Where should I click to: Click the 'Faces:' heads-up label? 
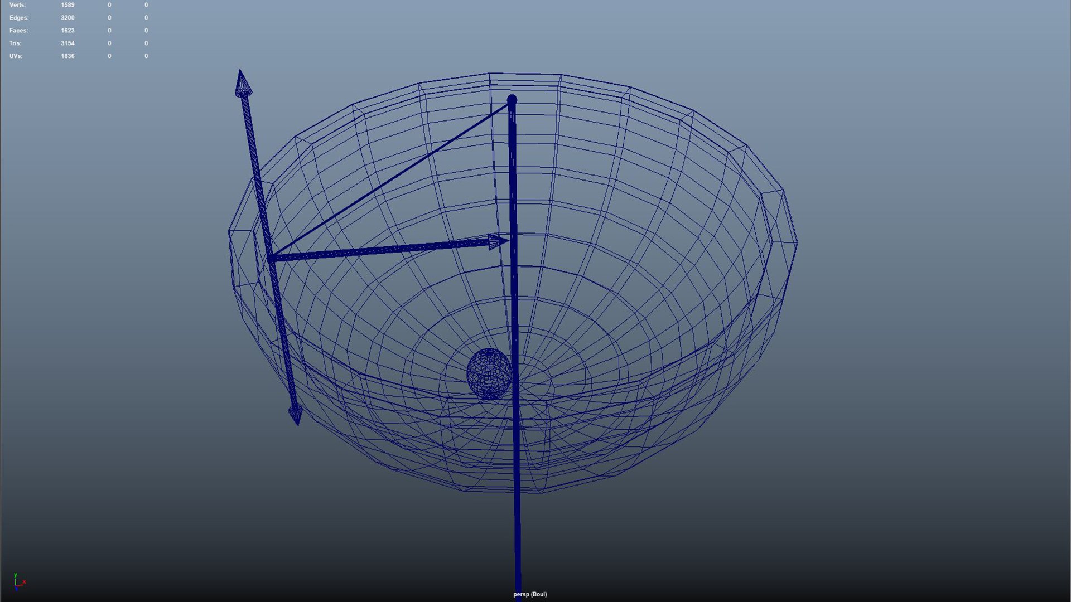(x=18, y=31)
